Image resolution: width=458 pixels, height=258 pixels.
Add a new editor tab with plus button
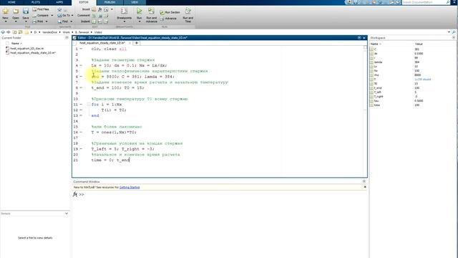(137, 43)
